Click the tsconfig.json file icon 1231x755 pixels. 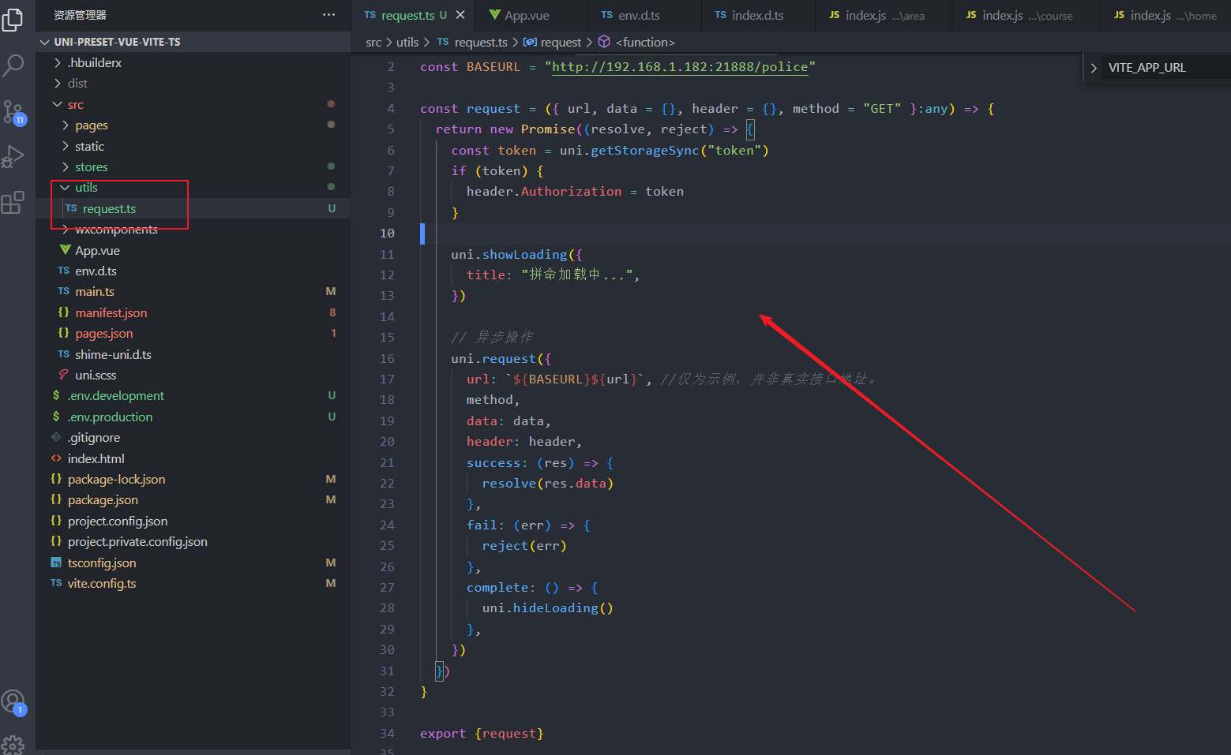click(x=56, y=563)
